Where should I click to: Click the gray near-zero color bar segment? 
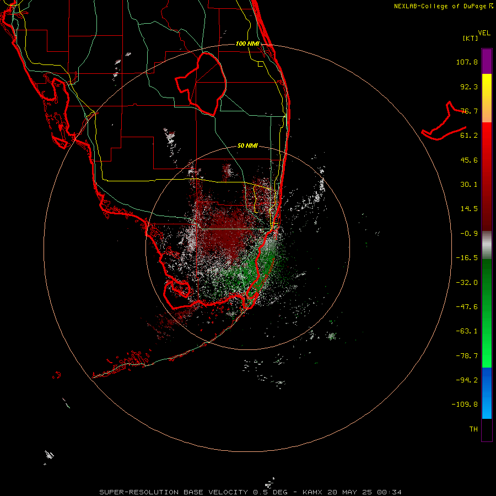point(487,245)
